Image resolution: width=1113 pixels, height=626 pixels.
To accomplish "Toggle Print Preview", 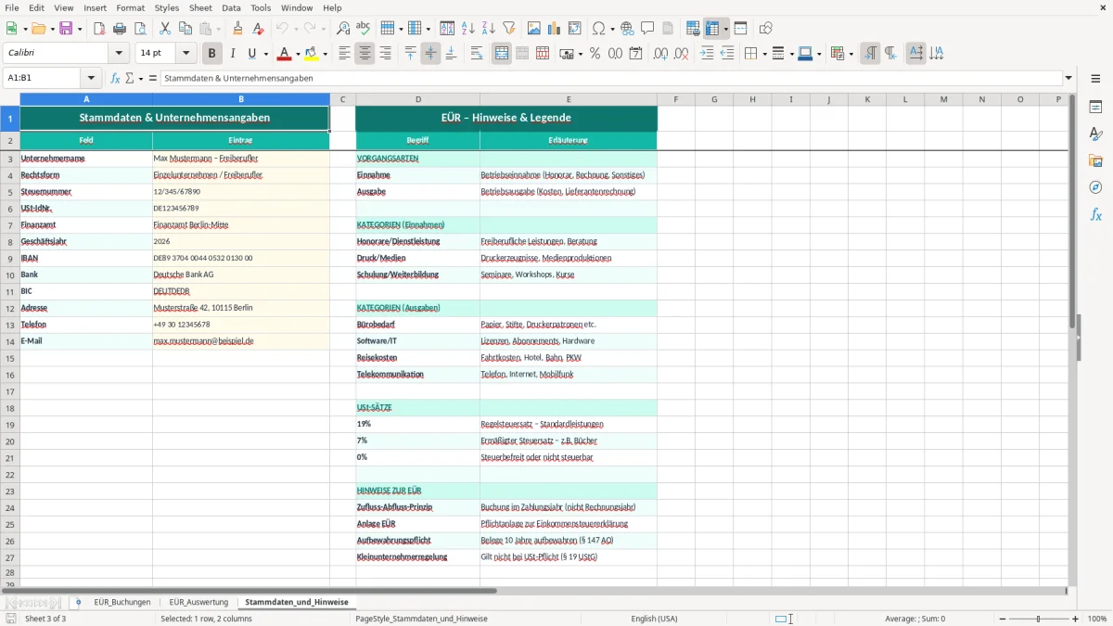I will [140, 29].
